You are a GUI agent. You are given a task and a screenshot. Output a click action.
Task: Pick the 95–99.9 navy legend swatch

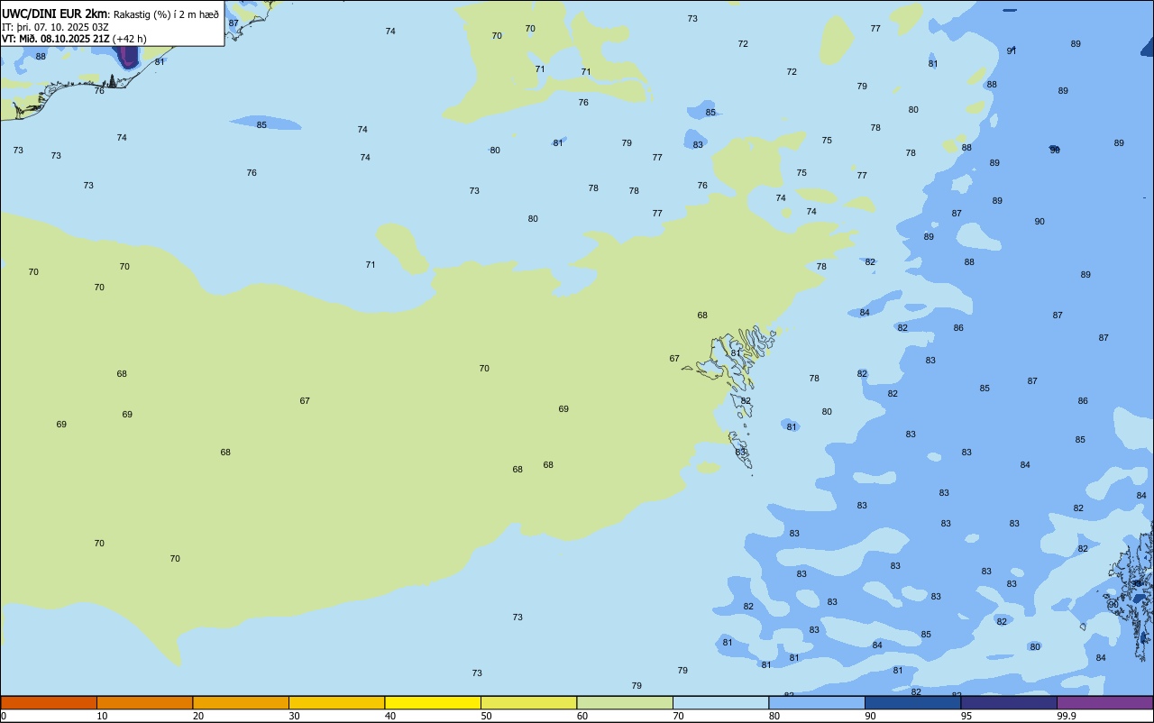1009,702
